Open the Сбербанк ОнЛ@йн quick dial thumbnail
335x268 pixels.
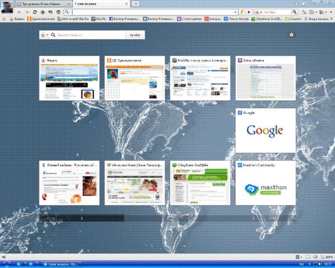tap(200, 183)
